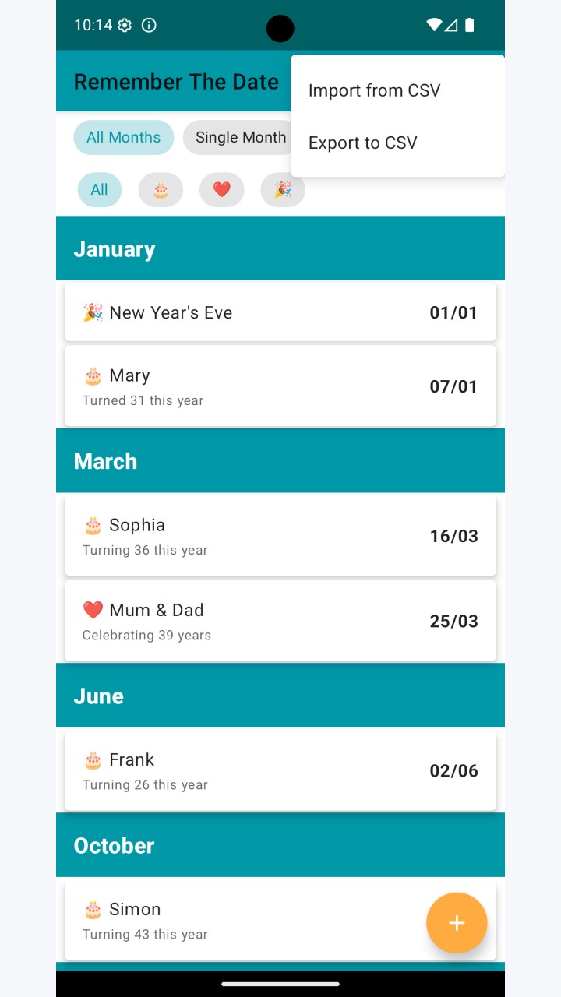561x997 pixels.
Task: Tap the Wi-Fi signal status icon
Action: pos(434,25)
